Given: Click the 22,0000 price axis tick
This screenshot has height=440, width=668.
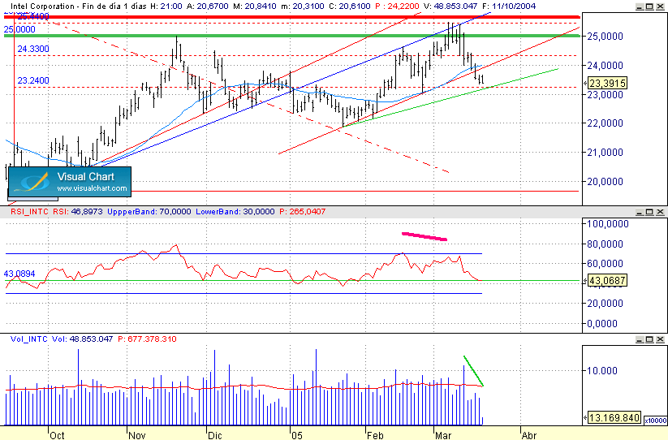Looking at the screenshot, I should coord(605,123).
